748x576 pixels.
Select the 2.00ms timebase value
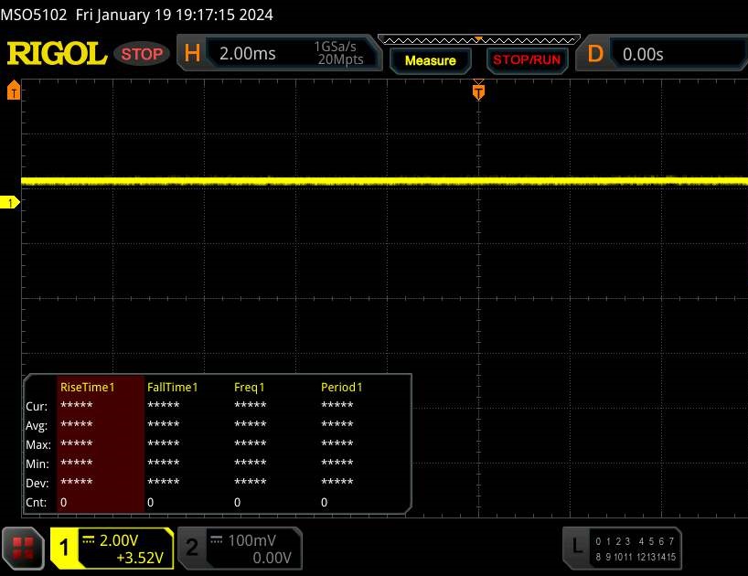point(248,53)
